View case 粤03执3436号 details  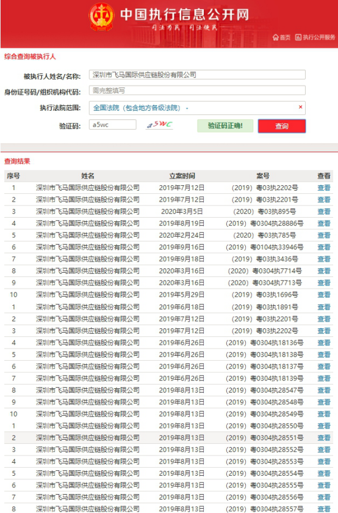(324, 259)
